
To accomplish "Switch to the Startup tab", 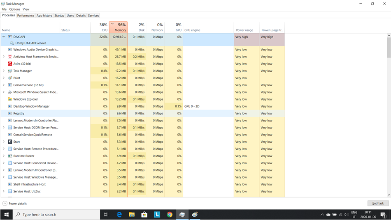I will tap(59, 16).
